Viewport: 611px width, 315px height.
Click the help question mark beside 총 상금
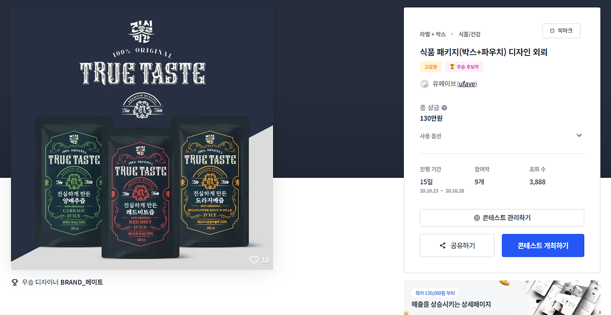(x=444, y=108)
